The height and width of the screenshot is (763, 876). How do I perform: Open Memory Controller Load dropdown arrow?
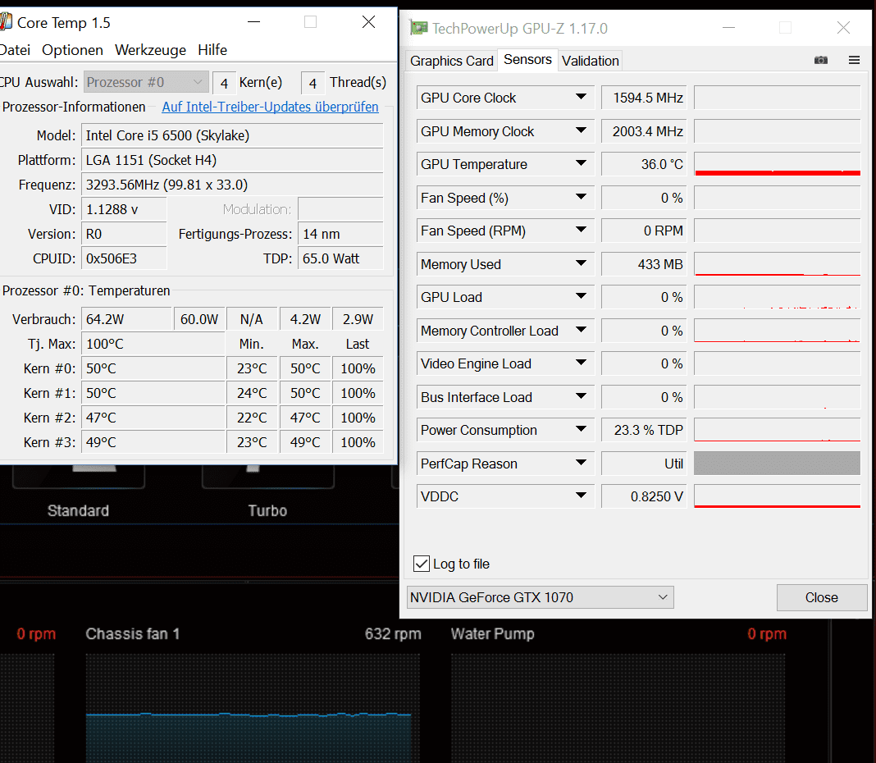(581, 330)
